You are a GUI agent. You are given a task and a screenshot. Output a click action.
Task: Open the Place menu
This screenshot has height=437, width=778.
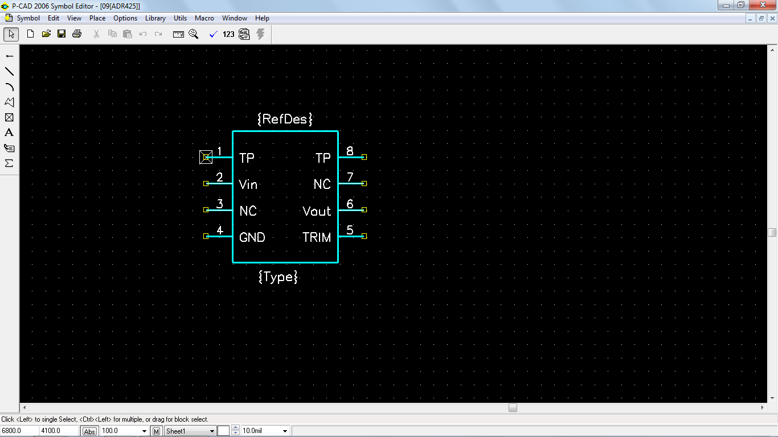[x=97, y=18]
